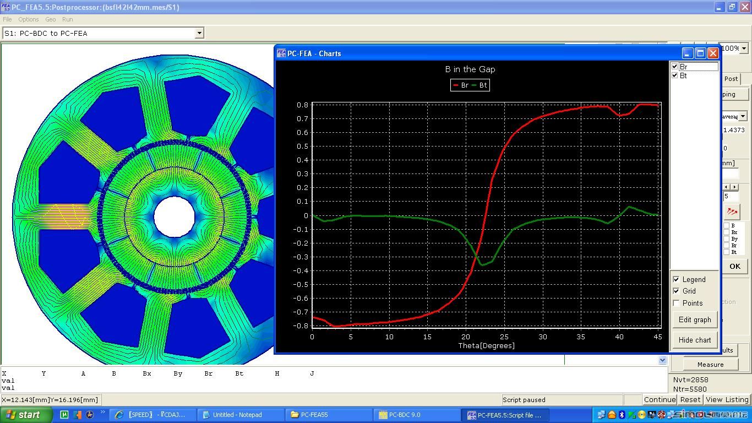Click the Reset button
Image resolution: width=752 pixels, height=423 pixels.
click(x=690, y=400)
